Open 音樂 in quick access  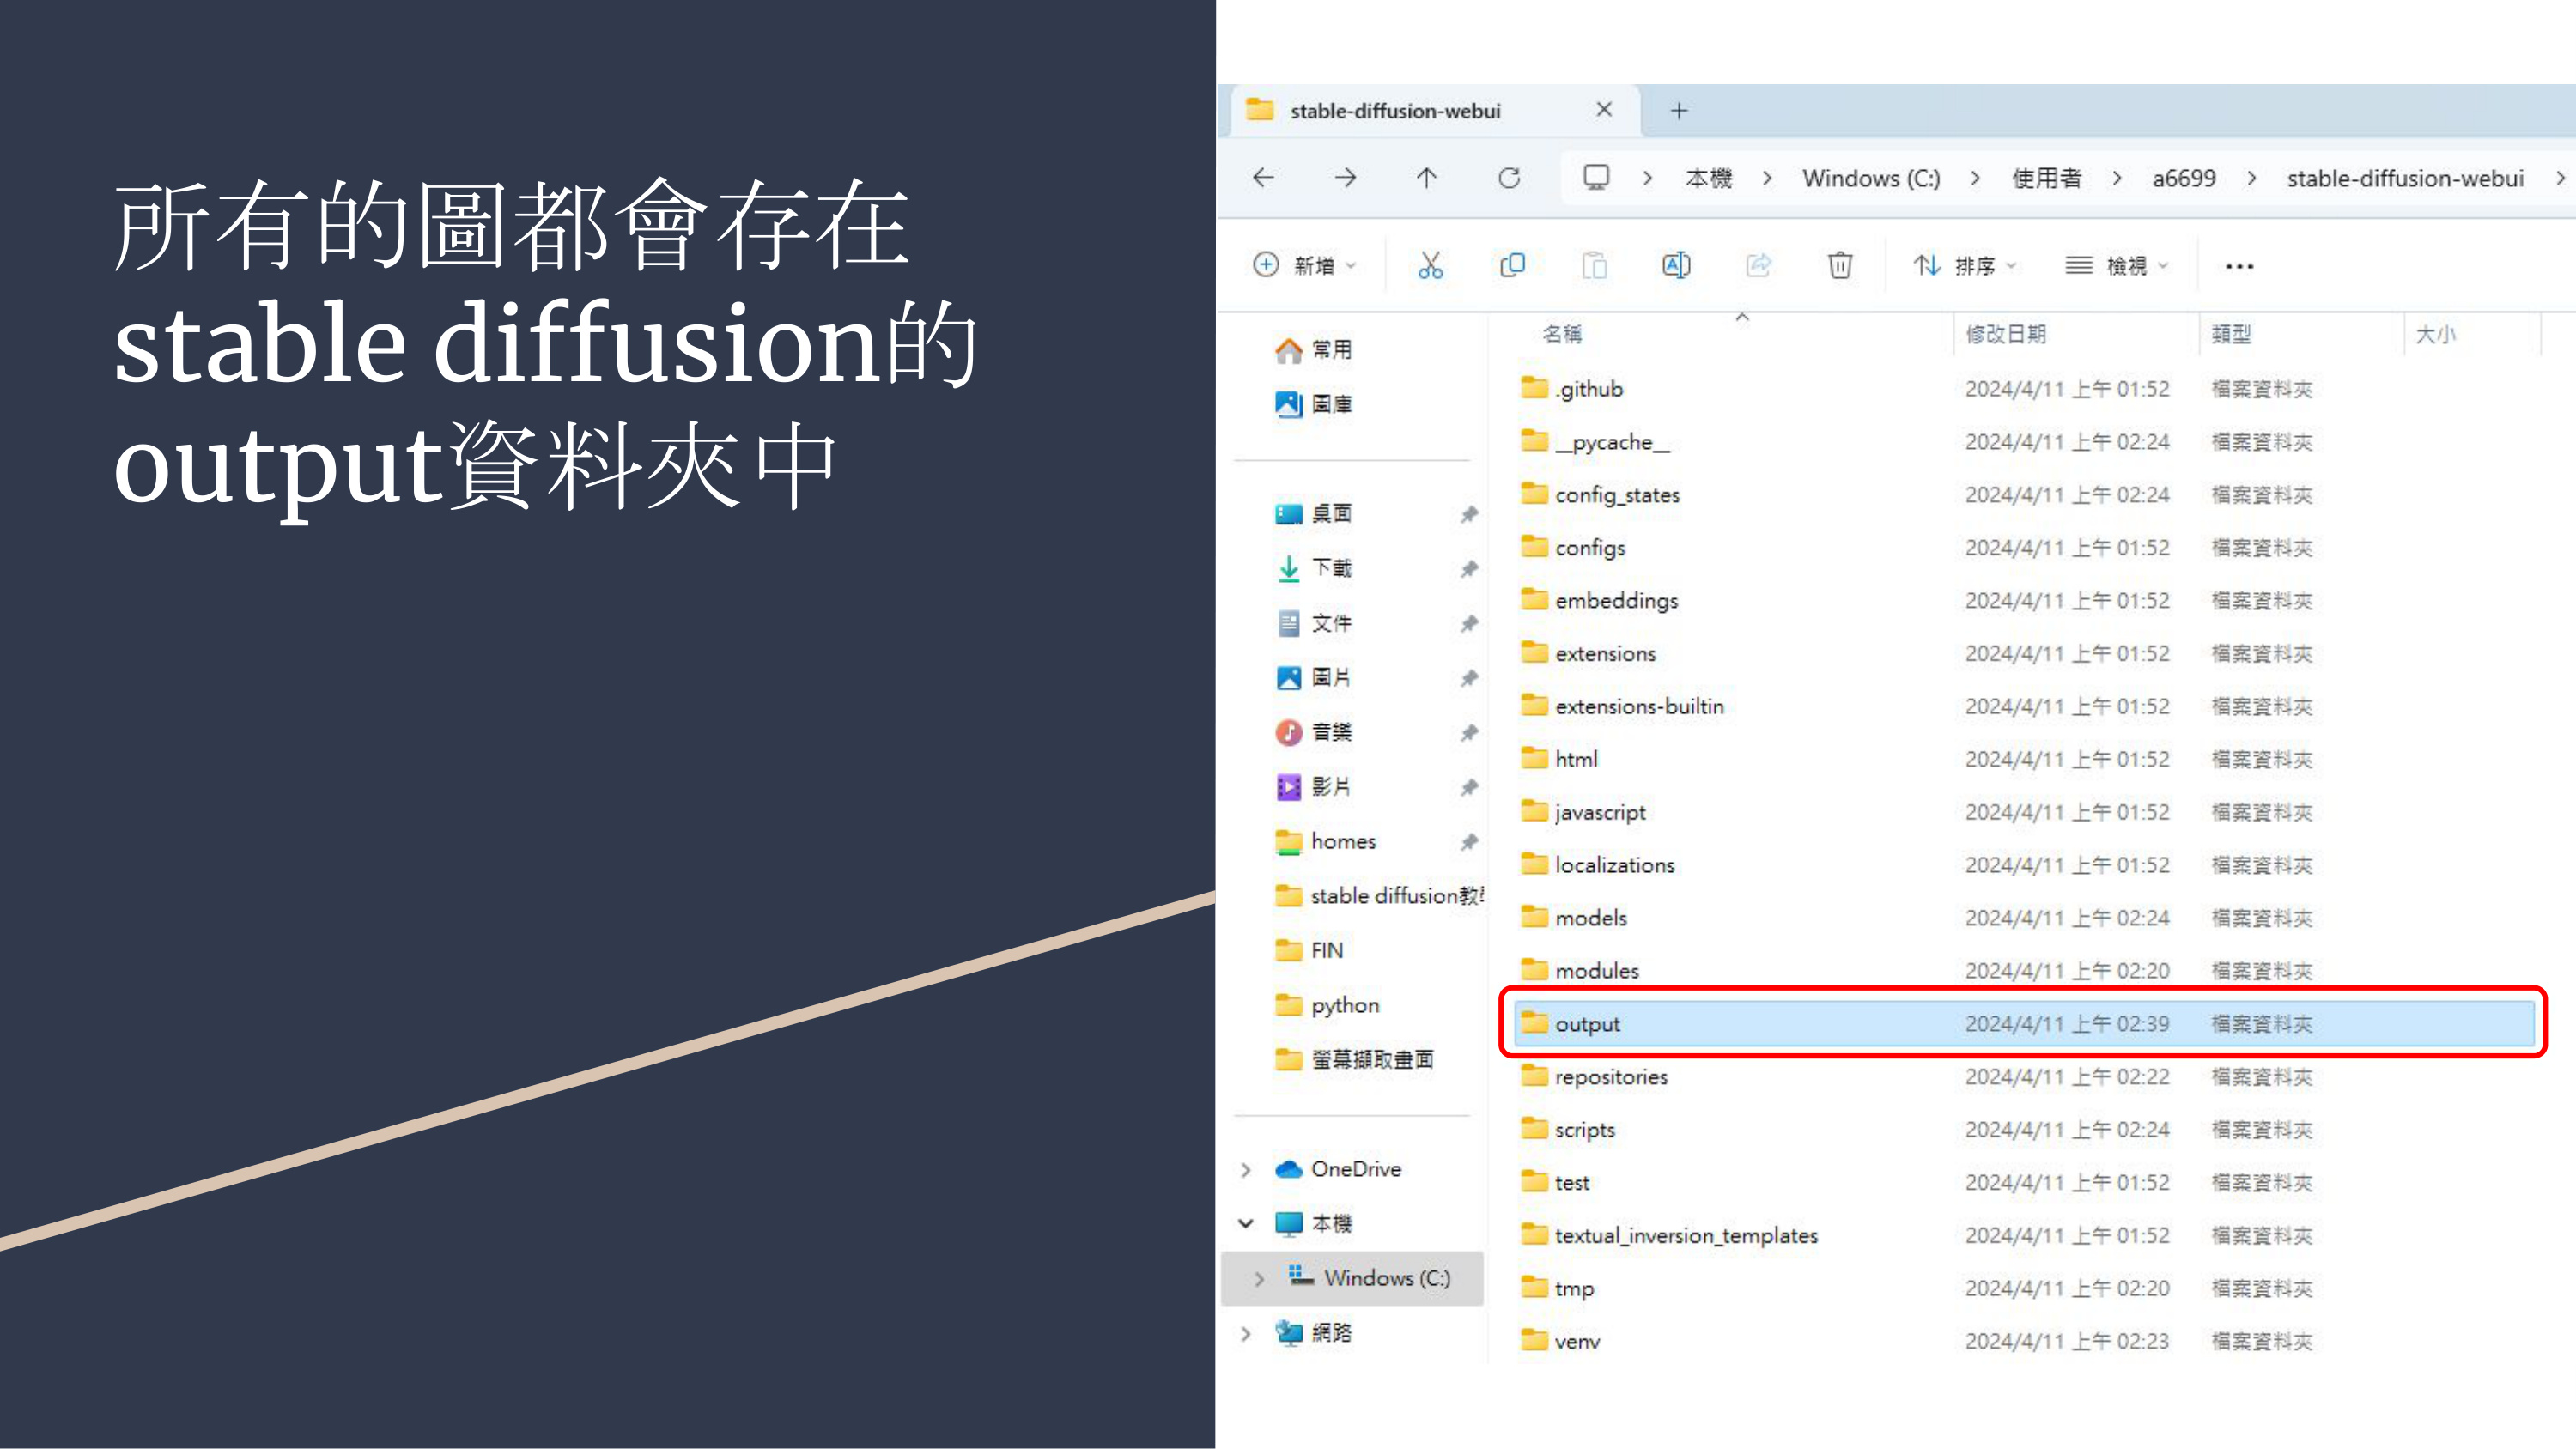point(1313,732)
